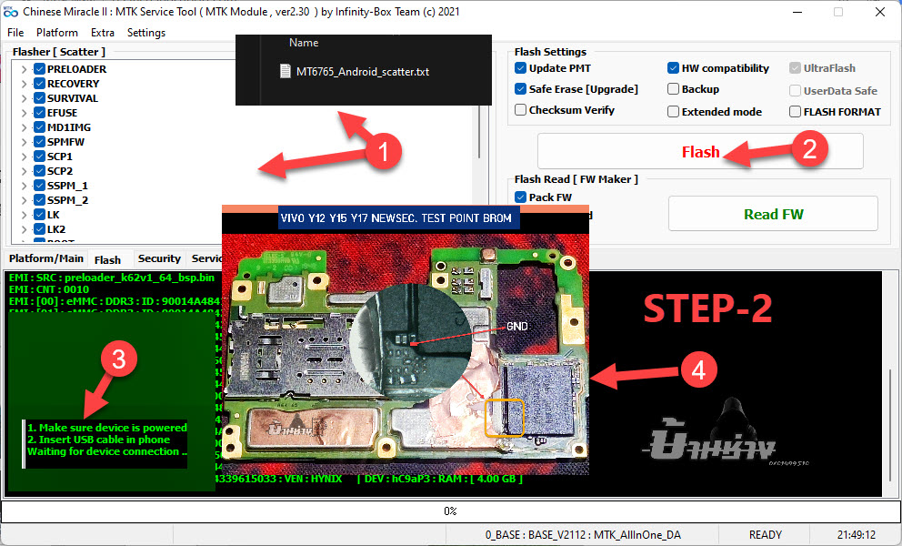Expand the RECOVERY tree node
902x546 pixels.
click(x=25, y=84)
